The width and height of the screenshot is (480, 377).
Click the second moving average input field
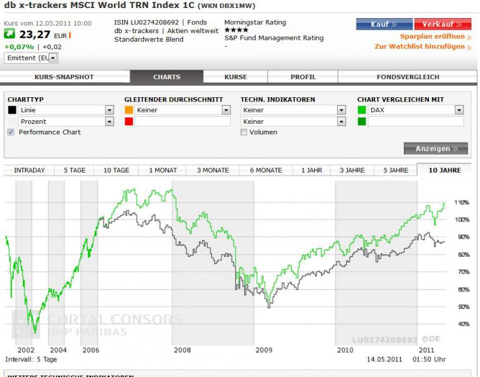pos(183,122)
